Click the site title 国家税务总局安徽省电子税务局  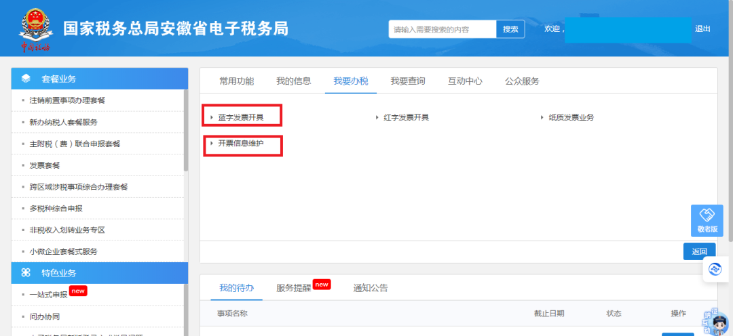[176, 28]
